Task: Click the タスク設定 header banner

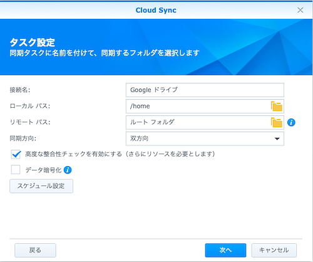Action: point(156,47)
